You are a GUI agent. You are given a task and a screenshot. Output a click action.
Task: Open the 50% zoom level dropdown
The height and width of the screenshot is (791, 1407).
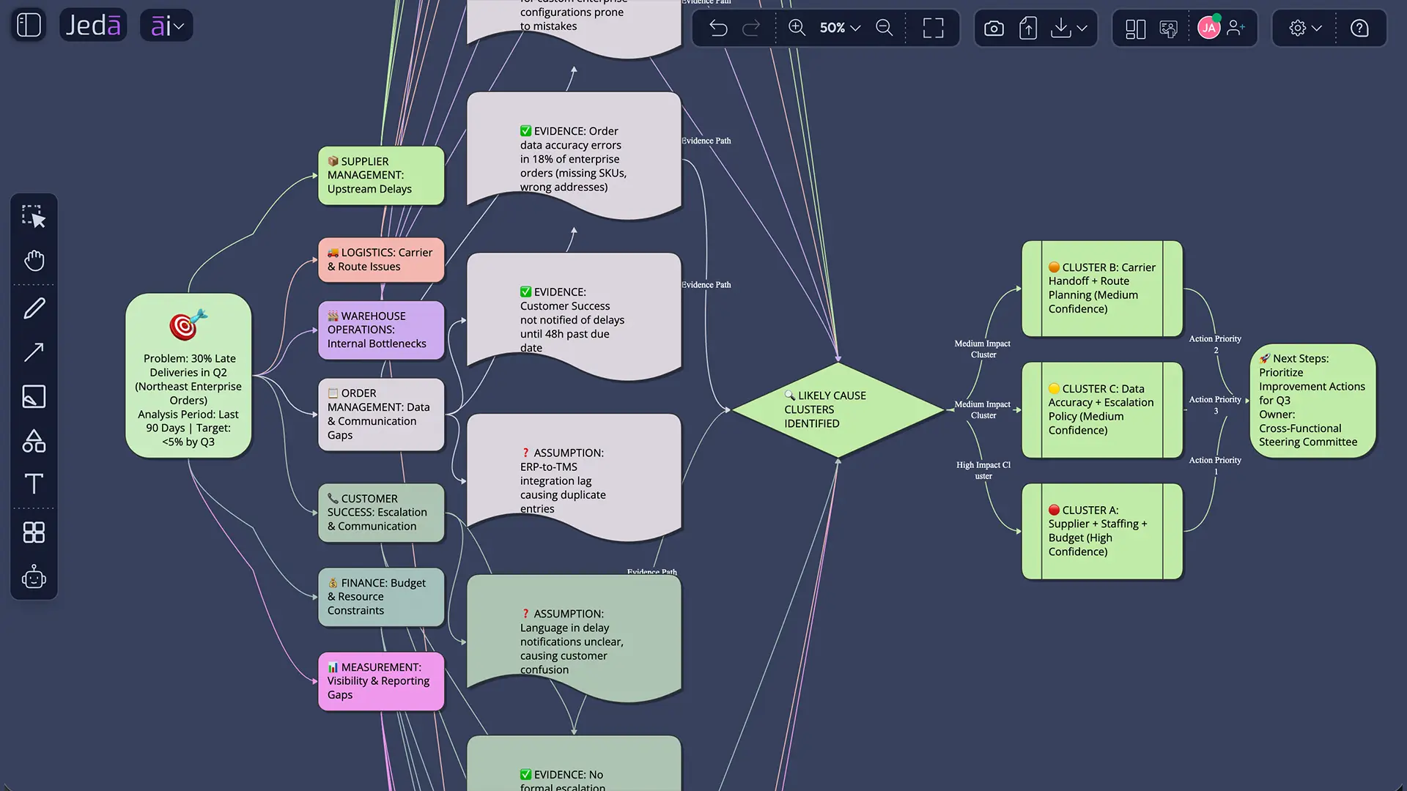pos(840,28)
